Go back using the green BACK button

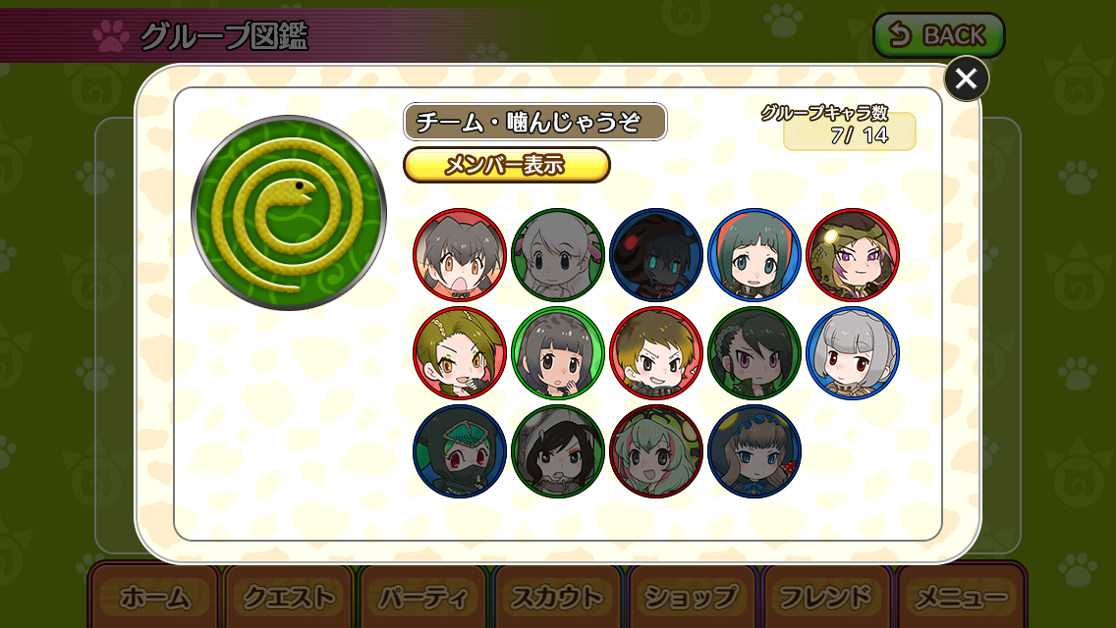(x=939, y=35)
